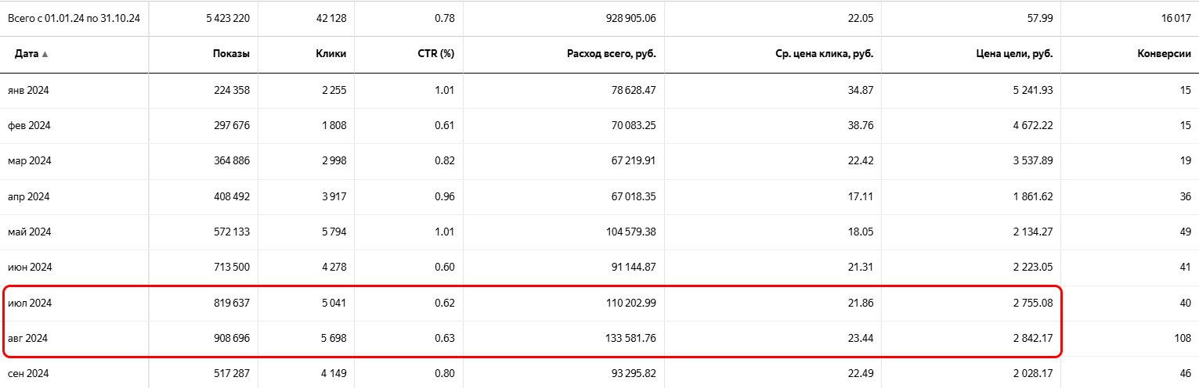Click the мар 2024 date cell
Viewport: 1199px width, 388px height.
(29, 160)
